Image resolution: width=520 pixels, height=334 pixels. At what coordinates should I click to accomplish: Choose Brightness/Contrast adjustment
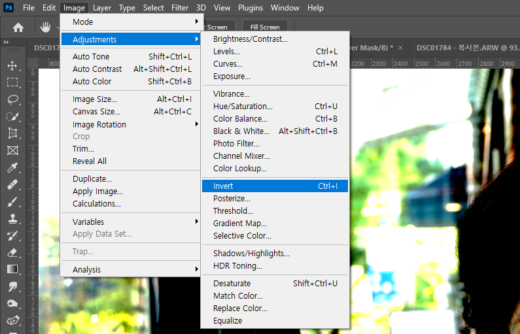[275, 39]
